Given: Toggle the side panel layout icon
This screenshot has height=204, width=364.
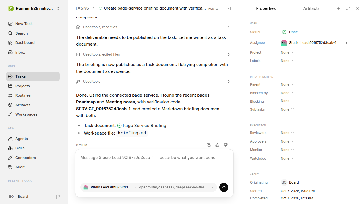Looking at the screenshot, I should pyautogui.click(x=229, y=8).
